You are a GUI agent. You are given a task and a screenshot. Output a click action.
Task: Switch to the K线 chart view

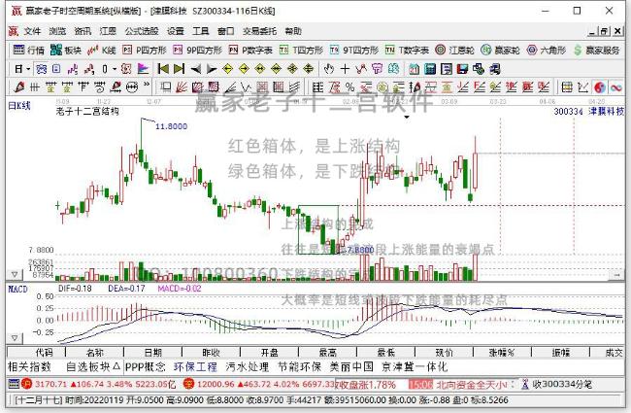pyautogui.click(x=102, y=50)
